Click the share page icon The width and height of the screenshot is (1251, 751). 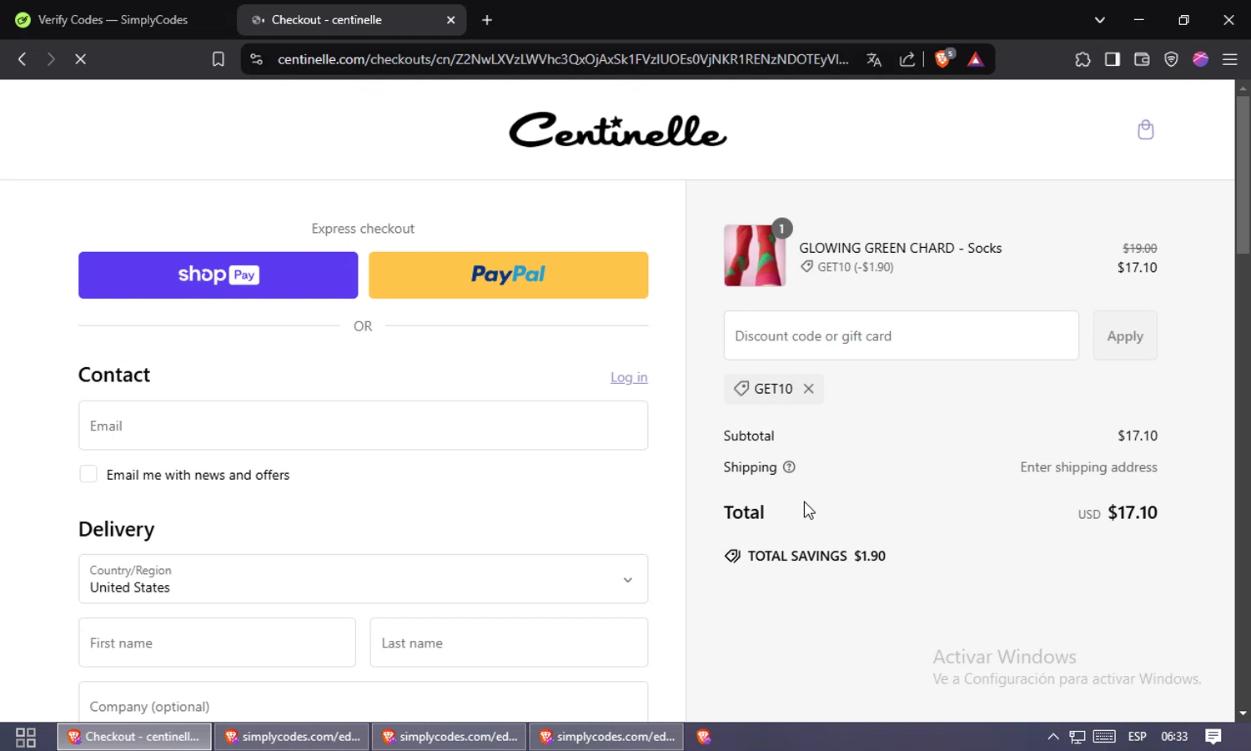pyautogui.click(x=907, y=59)
